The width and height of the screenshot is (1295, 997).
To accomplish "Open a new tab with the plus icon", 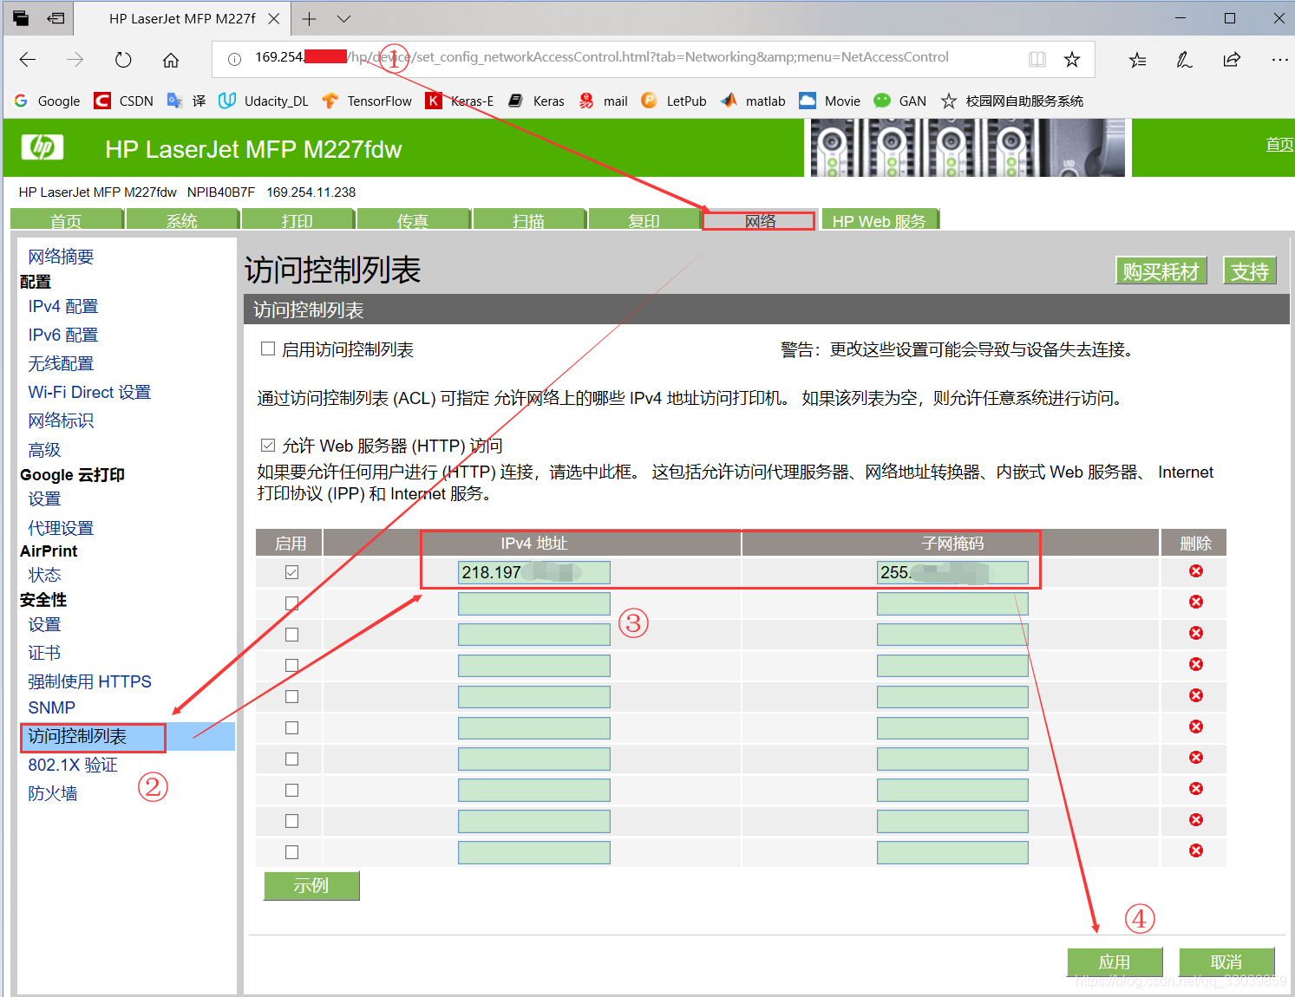I will click(309, 18).
